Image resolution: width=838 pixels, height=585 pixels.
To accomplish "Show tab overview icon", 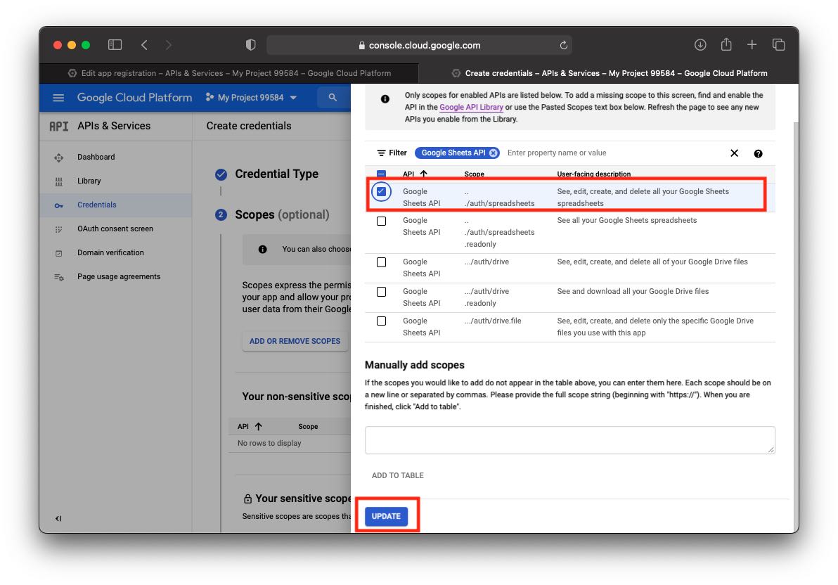I will point(779,45).
